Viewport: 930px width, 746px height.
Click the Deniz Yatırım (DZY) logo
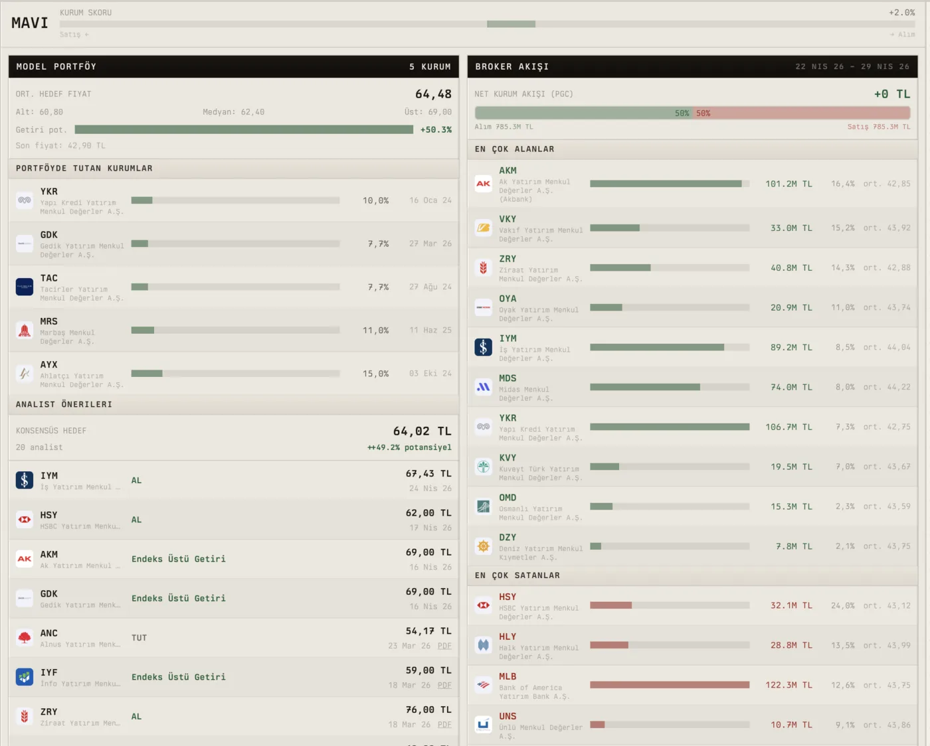pos(484,546)
